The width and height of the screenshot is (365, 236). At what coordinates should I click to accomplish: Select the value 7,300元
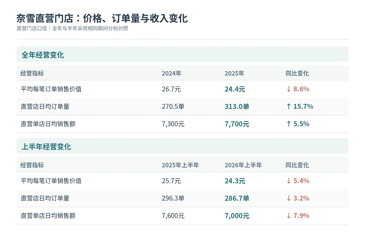tap(173, 124)
